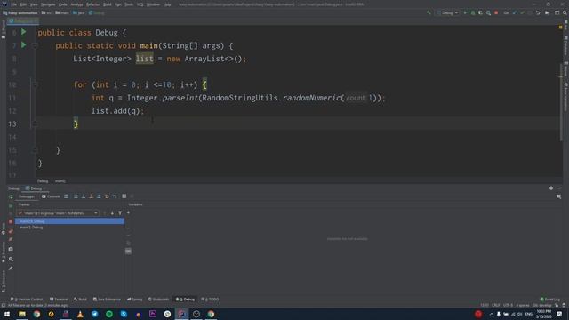This screenshot has width=569, height=320.
Task: Run main method from gutter line 7
Action: tap(24, 45)
